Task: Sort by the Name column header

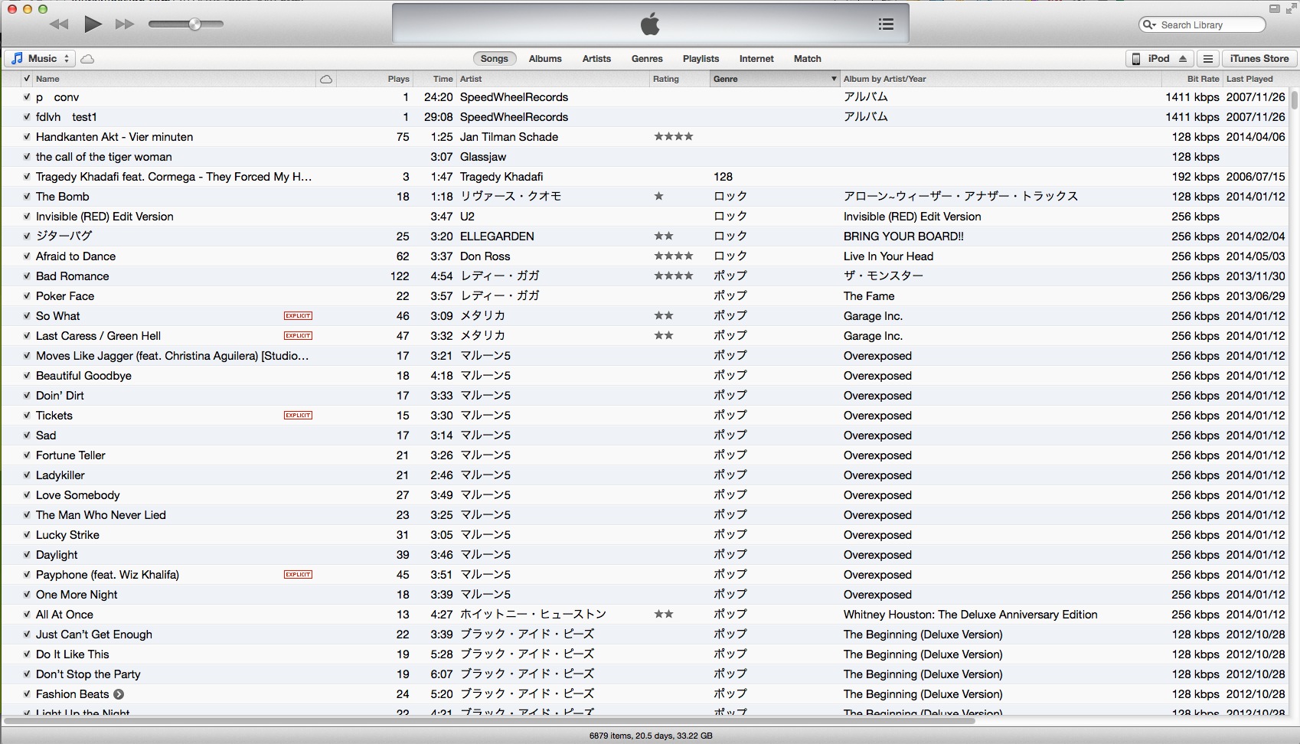Action: 175,79
